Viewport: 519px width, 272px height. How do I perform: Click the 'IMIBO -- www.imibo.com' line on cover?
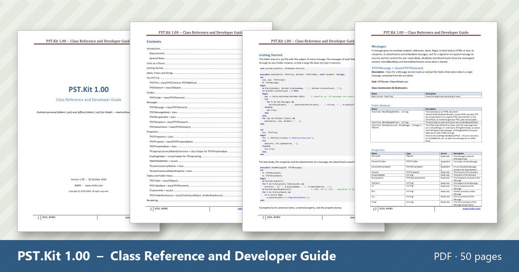[x=88, y=185]
